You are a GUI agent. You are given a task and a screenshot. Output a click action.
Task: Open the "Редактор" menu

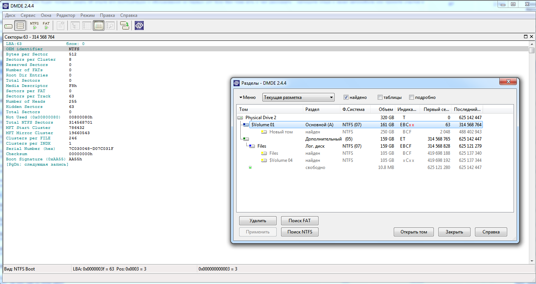pos(66,15)
